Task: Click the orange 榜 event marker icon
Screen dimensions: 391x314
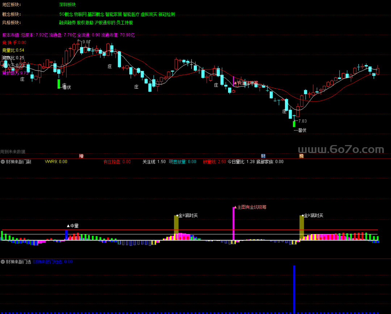Action: pyautogui.click(x=301, y=156)
